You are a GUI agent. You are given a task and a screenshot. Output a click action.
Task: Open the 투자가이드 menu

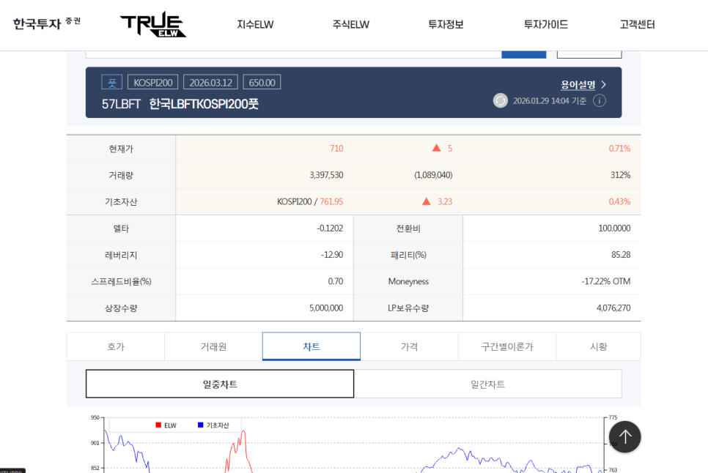click(545, 24)
